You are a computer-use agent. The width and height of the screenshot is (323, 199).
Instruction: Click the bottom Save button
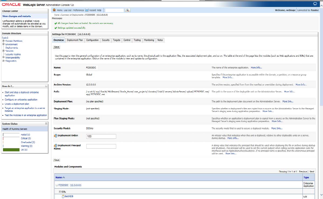tap(57, 160)
